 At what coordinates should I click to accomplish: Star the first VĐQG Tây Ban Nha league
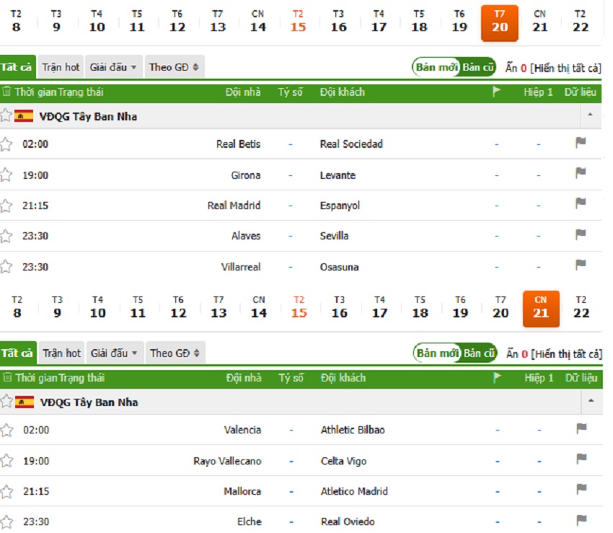[x=6, y=115]
